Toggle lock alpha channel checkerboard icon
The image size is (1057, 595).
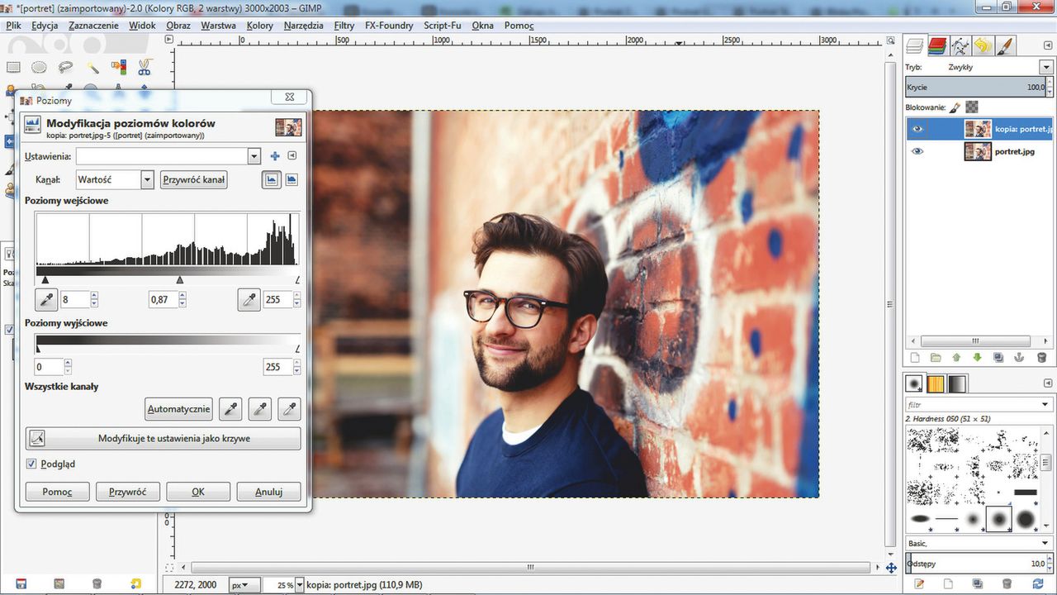tap(972, 107)
